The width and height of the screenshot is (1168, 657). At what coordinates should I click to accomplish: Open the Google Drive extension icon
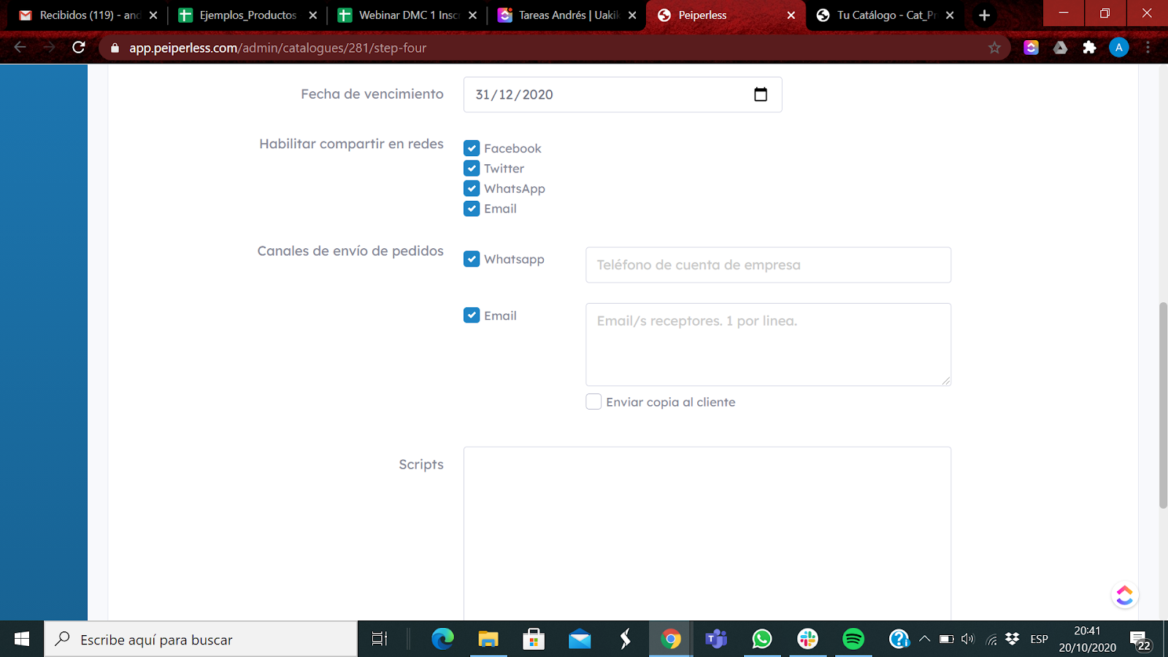tap(1060, 47)
